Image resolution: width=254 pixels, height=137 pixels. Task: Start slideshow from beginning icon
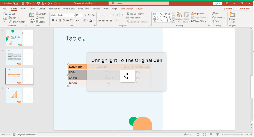click(x=38, y=3)
